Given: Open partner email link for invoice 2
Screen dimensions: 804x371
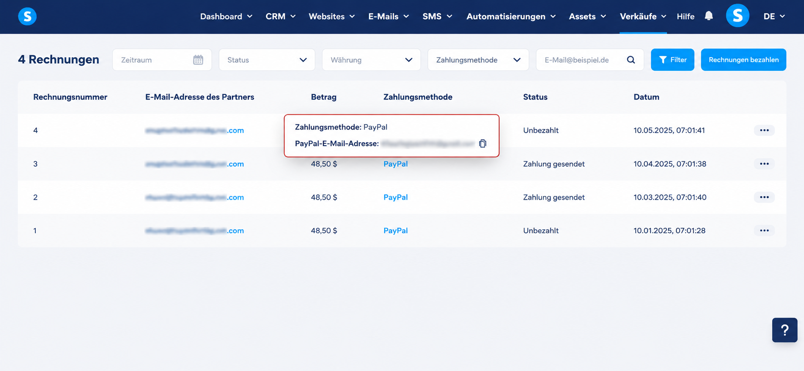Looking at the screenshot, I should pos(194,197).
